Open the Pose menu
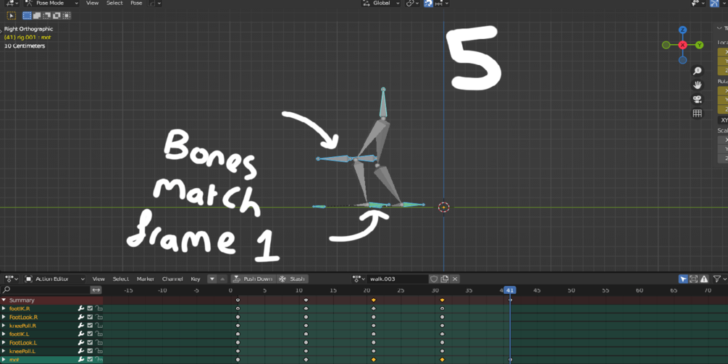This screenshot has height=364, width=728. click(136, 3)
